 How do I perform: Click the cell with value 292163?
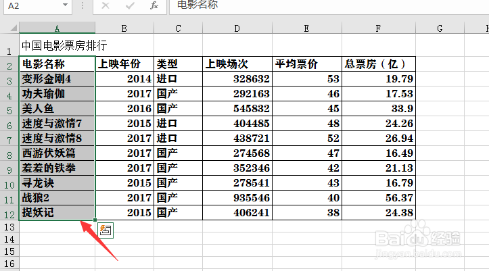[x=237, y=94]
